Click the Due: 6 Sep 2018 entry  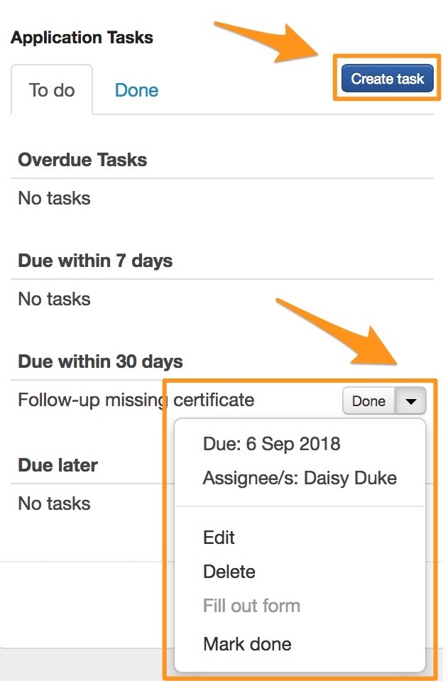pos(271,444)
